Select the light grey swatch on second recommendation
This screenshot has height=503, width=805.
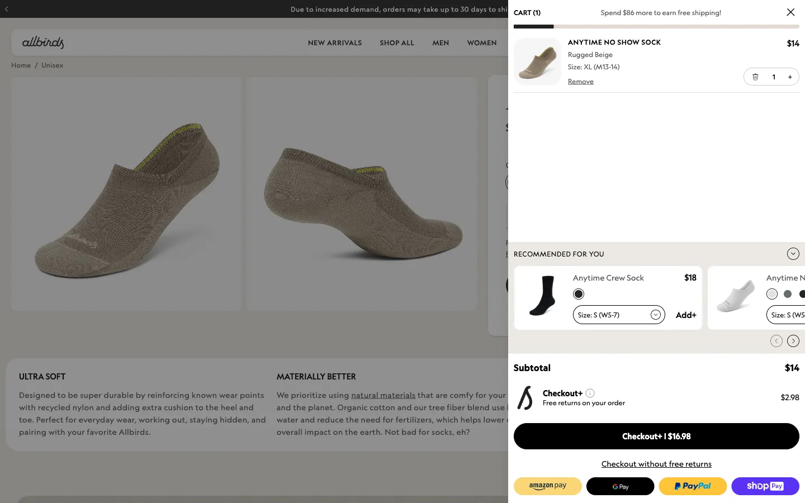[x=772, y=294]
